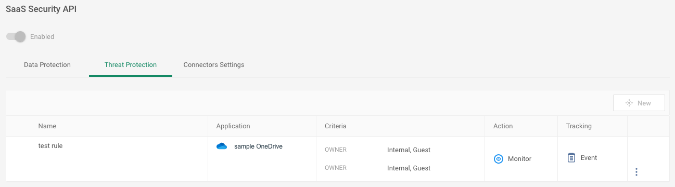The width and height of the screenshot is (675, 187).
Task: Click the Event clipboard icon
Action: [x=571, y=157]
